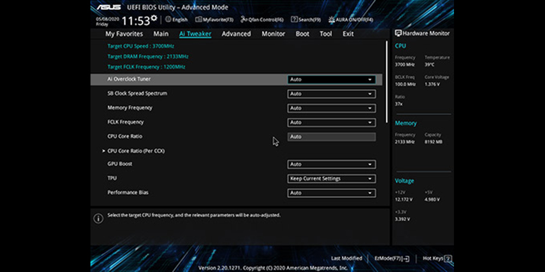This screenshot has height=272, width=545.
Task: Launch Qfan Control(F6)
Action: 262,20
